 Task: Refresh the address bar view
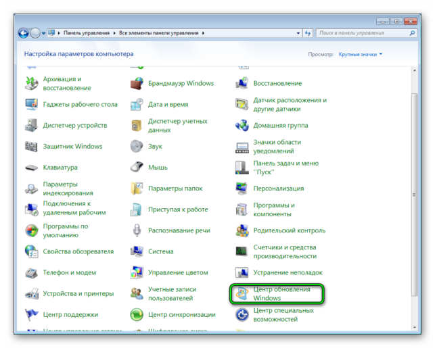click(308, 33)
